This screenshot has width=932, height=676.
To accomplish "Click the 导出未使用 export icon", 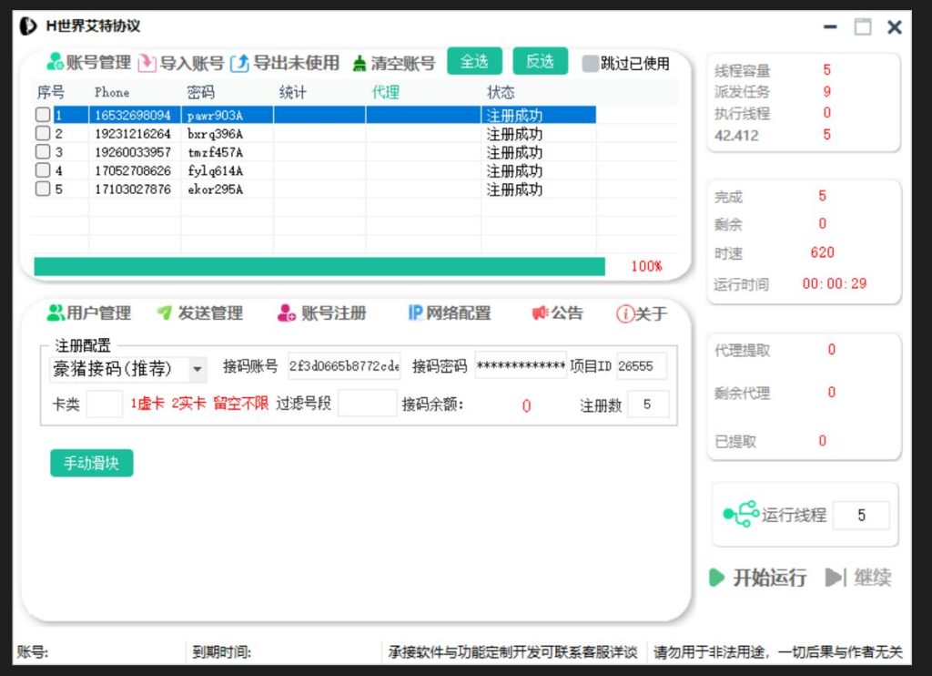I will (x=239, y=63).
